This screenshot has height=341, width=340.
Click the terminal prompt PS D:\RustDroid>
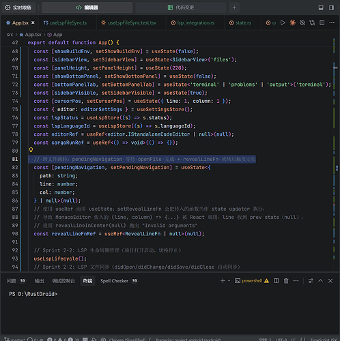(x=33, y=294)
